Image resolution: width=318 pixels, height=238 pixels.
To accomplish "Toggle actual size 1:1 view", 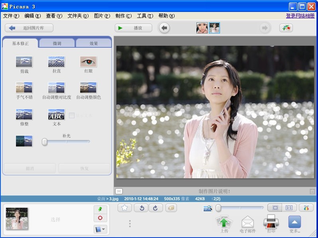I will [x=289, y=208].
